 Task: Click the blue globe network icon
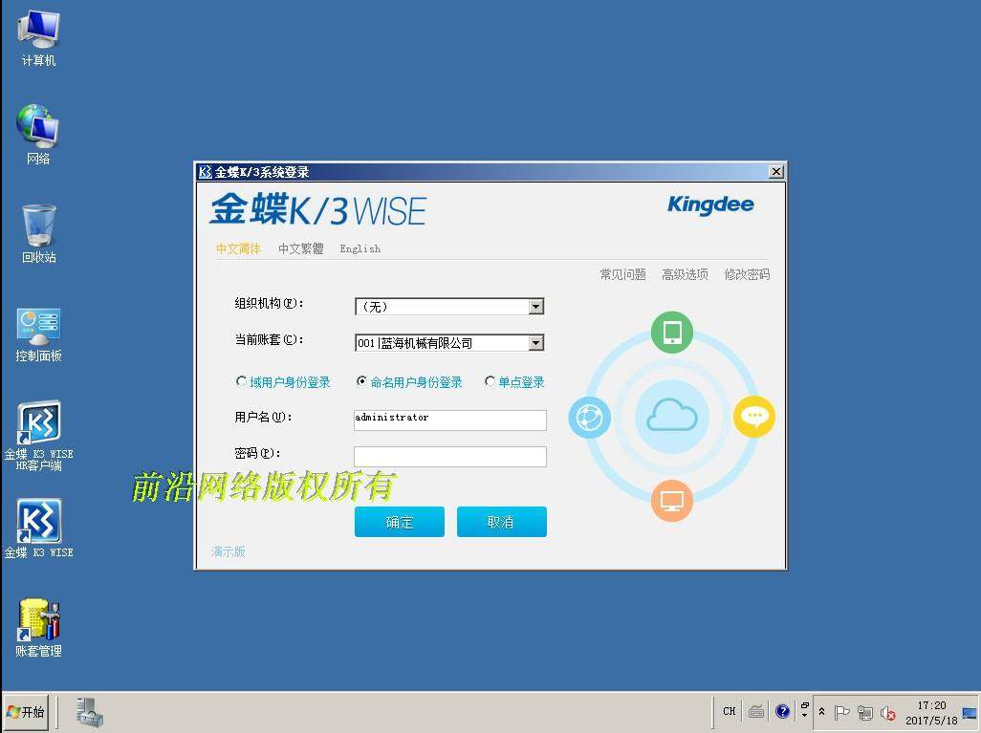589,418
